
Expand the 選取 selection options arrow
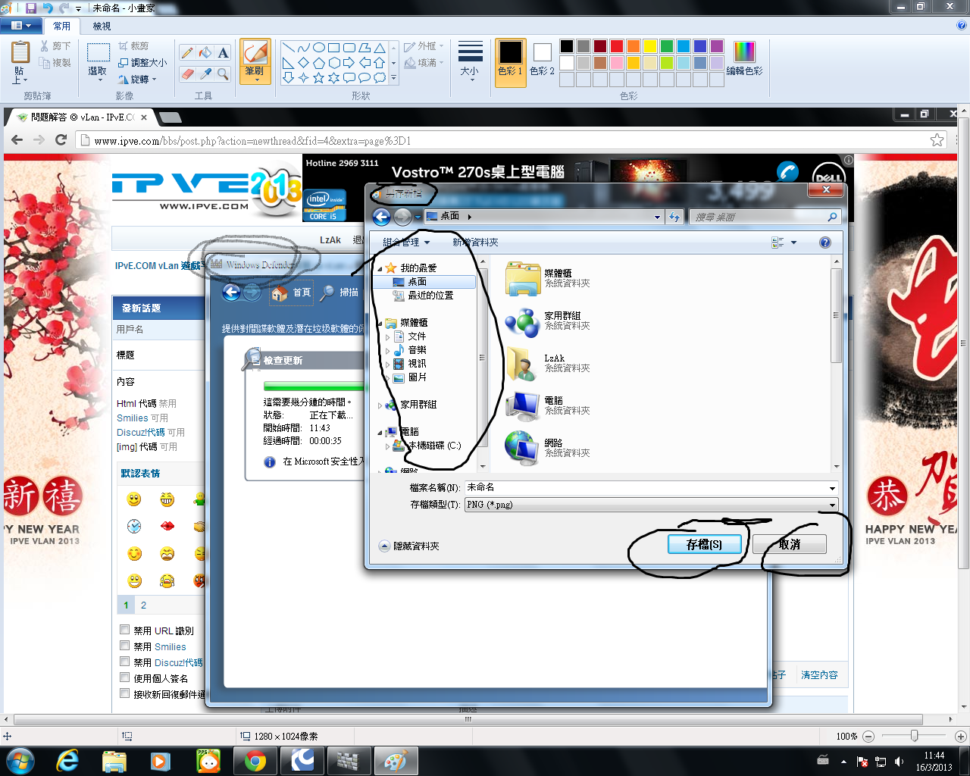point(98,80)
